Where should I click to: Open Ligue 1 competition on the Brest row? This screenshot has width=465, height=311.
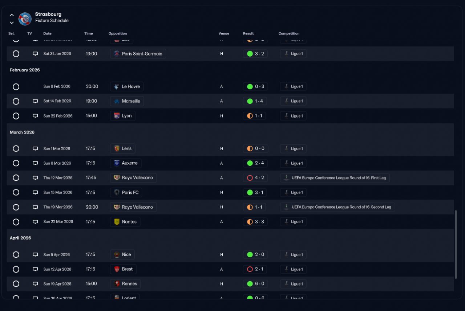pos(293,269)
